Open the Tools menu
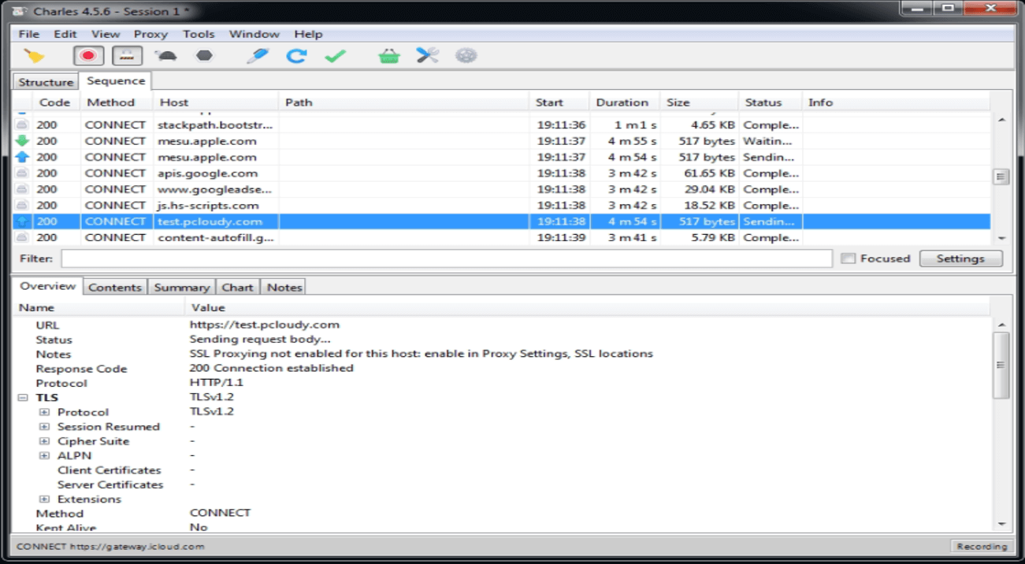This screenshot has height=564, width=1025. [199, 34]
